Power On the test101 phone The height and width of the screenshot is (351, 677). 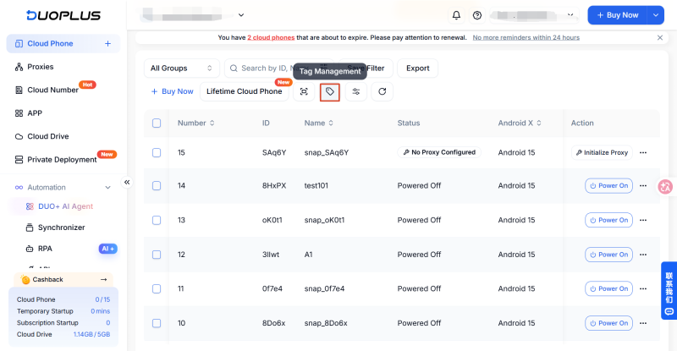pyautogui.click(x=608, y=185)
